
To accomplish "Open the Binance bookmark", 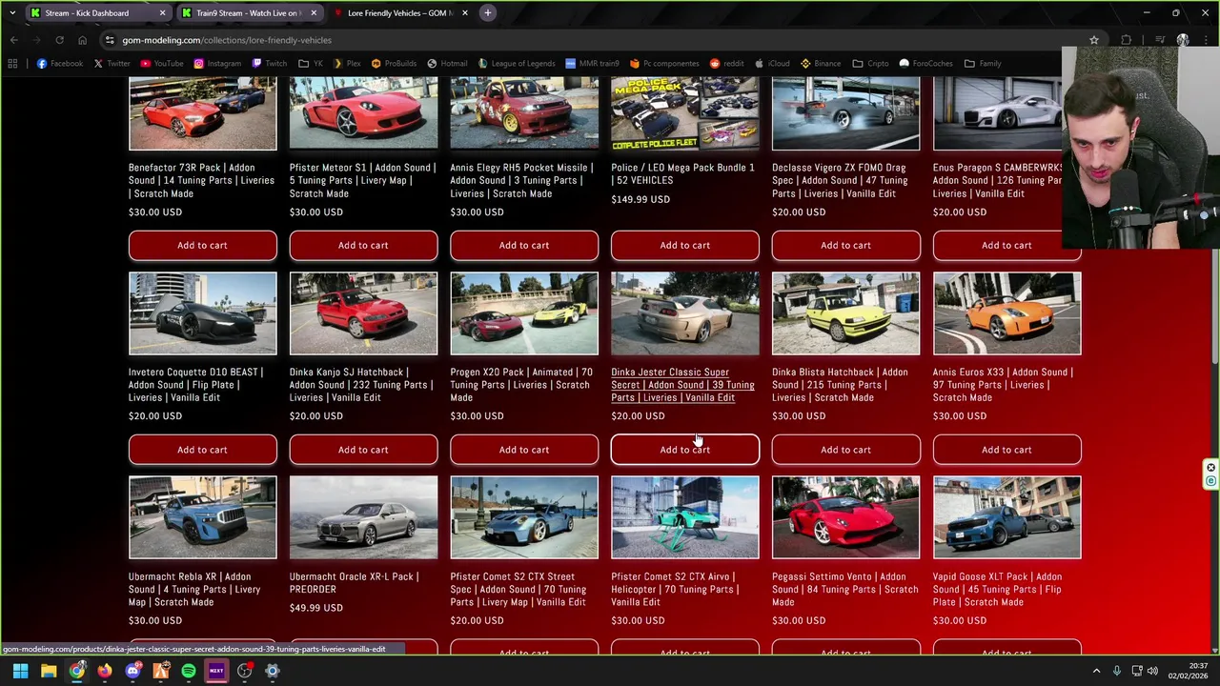I will click(821, 64).
